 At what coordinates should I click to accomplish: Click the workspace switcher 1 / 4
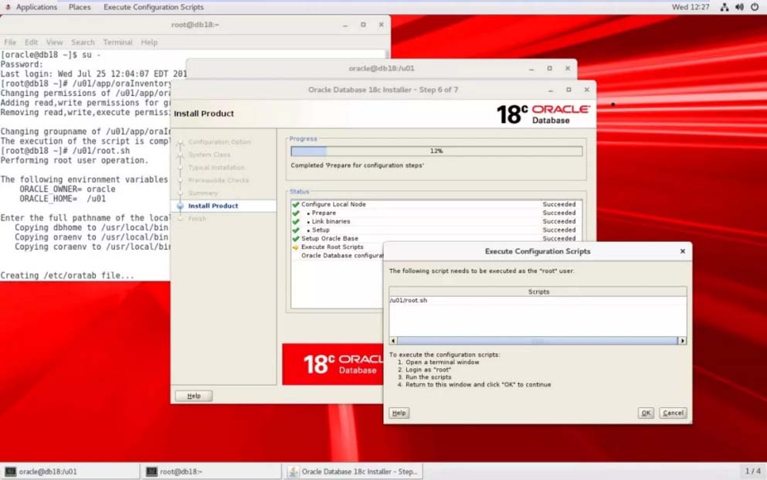752,471
